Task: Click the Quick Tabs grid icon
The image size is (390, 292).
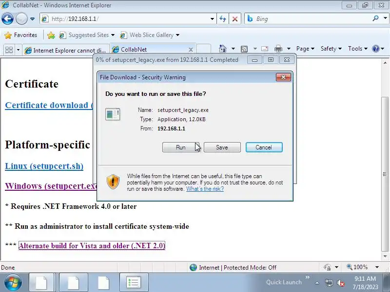Action: 9,50
